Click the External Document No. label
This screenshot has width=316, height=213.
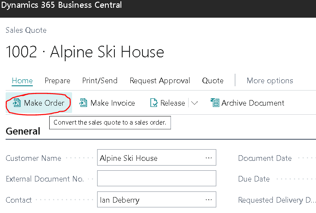[44, 179]
